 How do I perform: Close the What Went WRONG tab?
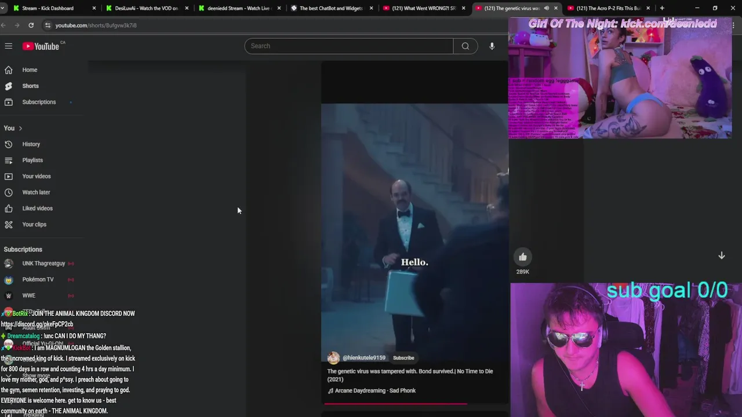click(463, 8)
